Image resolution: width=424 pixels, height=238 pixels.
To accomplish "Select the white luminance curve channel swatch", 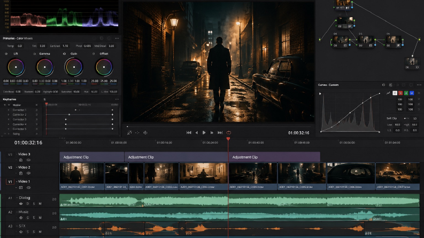I will coord(395,93).
